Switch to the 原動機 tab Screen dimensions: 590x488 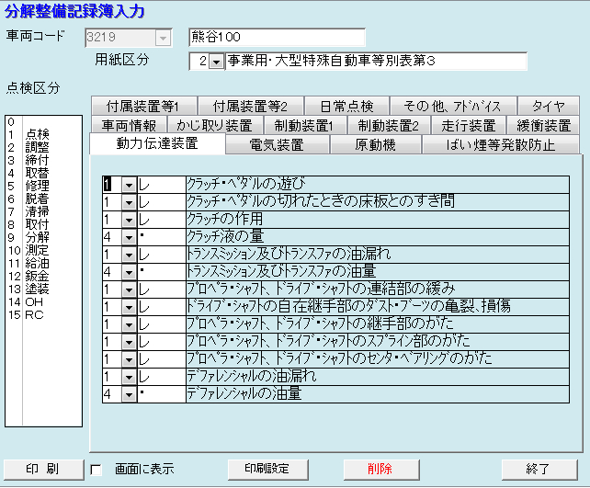pyautogui.click(x=375, y=144)
